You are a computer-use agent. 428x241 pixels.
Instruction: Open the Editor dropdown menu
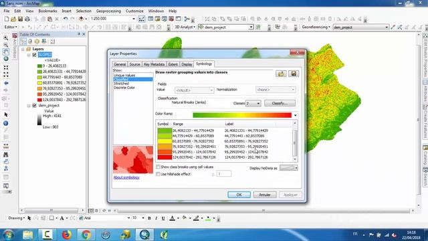point(11,27)
